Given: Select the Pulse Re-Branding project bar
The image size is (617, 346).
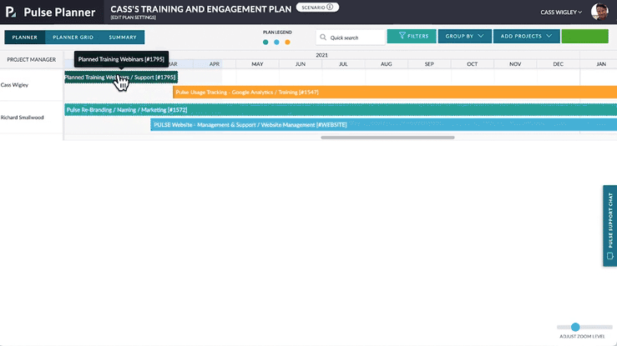Looking at the screenshot, I should coord(341,110).
